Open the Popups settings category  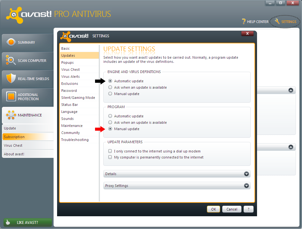tap(79, 63)
